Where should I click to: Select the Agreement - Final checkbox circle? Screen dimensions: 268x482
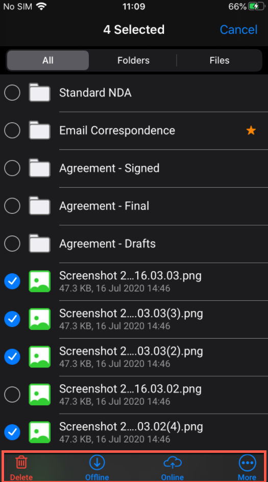coord(12,206)
